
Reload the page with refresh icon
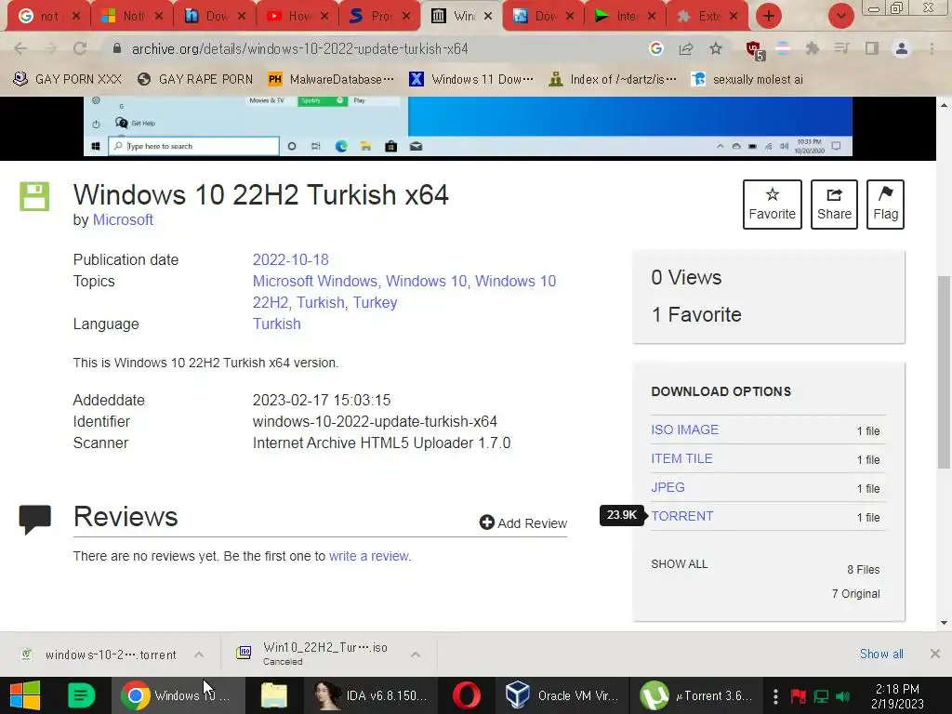[x=80, y=48]
